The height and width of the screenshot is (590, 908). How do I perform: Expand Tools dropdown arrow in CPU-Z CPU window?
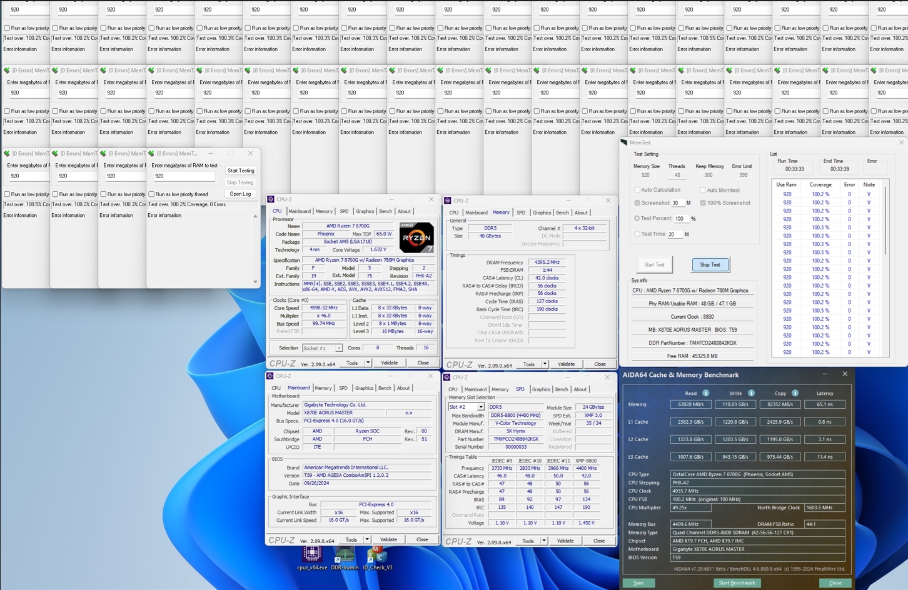click(368, 363)
